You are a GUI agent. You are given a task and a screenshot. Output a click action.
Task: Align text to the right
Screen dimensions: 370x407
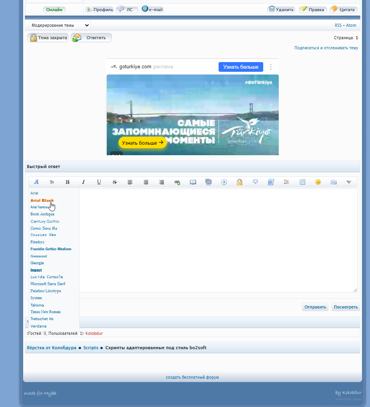pos(162,182)
